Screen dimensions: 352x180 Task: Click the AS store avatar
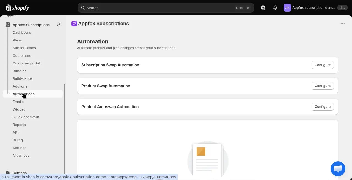(287, 8)
